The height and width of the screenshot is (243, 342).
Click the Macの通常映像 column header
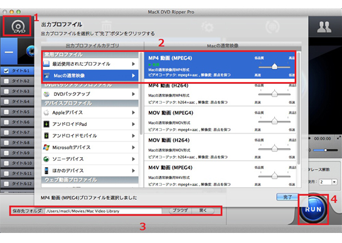coord(223,46)
